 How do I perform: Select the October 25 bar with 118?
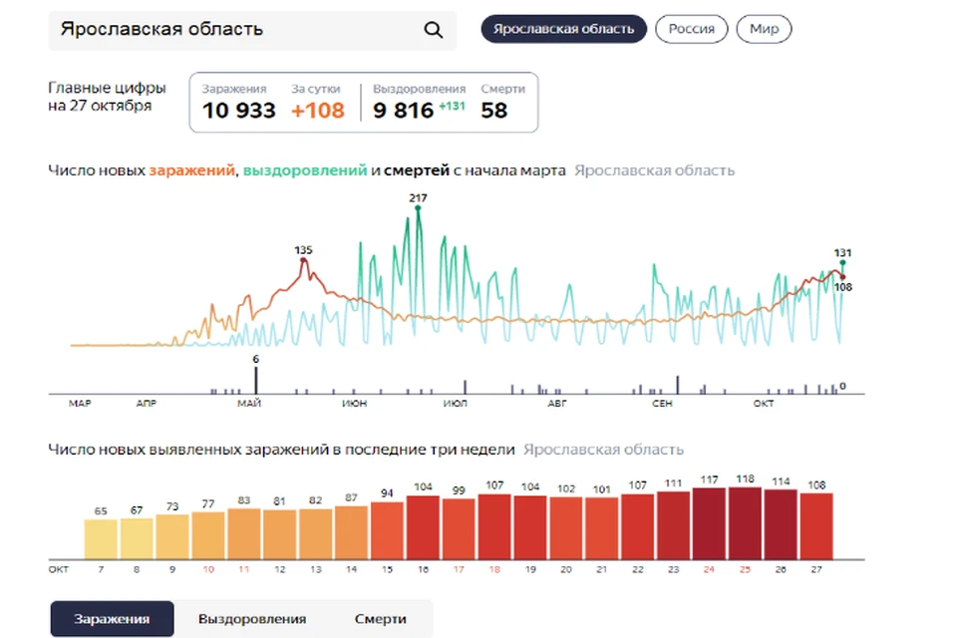(745, 523)
